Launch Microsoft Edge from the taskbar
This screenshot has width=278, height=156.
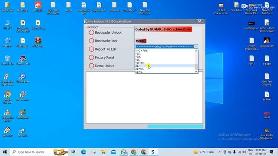click(83, 152)
